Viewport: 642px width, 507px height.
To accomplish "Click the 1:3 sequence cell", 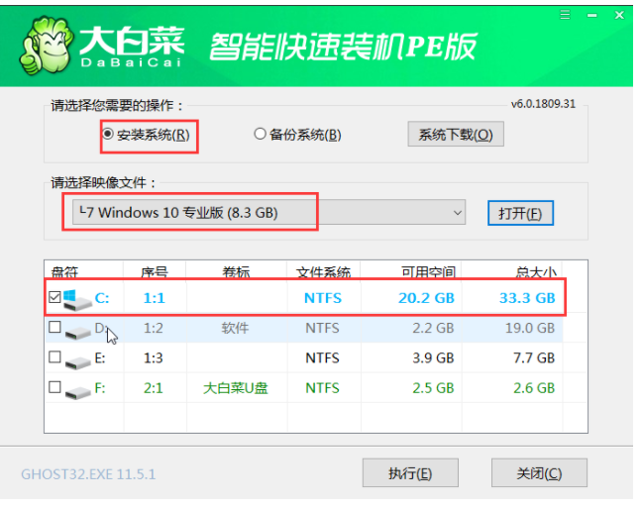I will 154,358.
